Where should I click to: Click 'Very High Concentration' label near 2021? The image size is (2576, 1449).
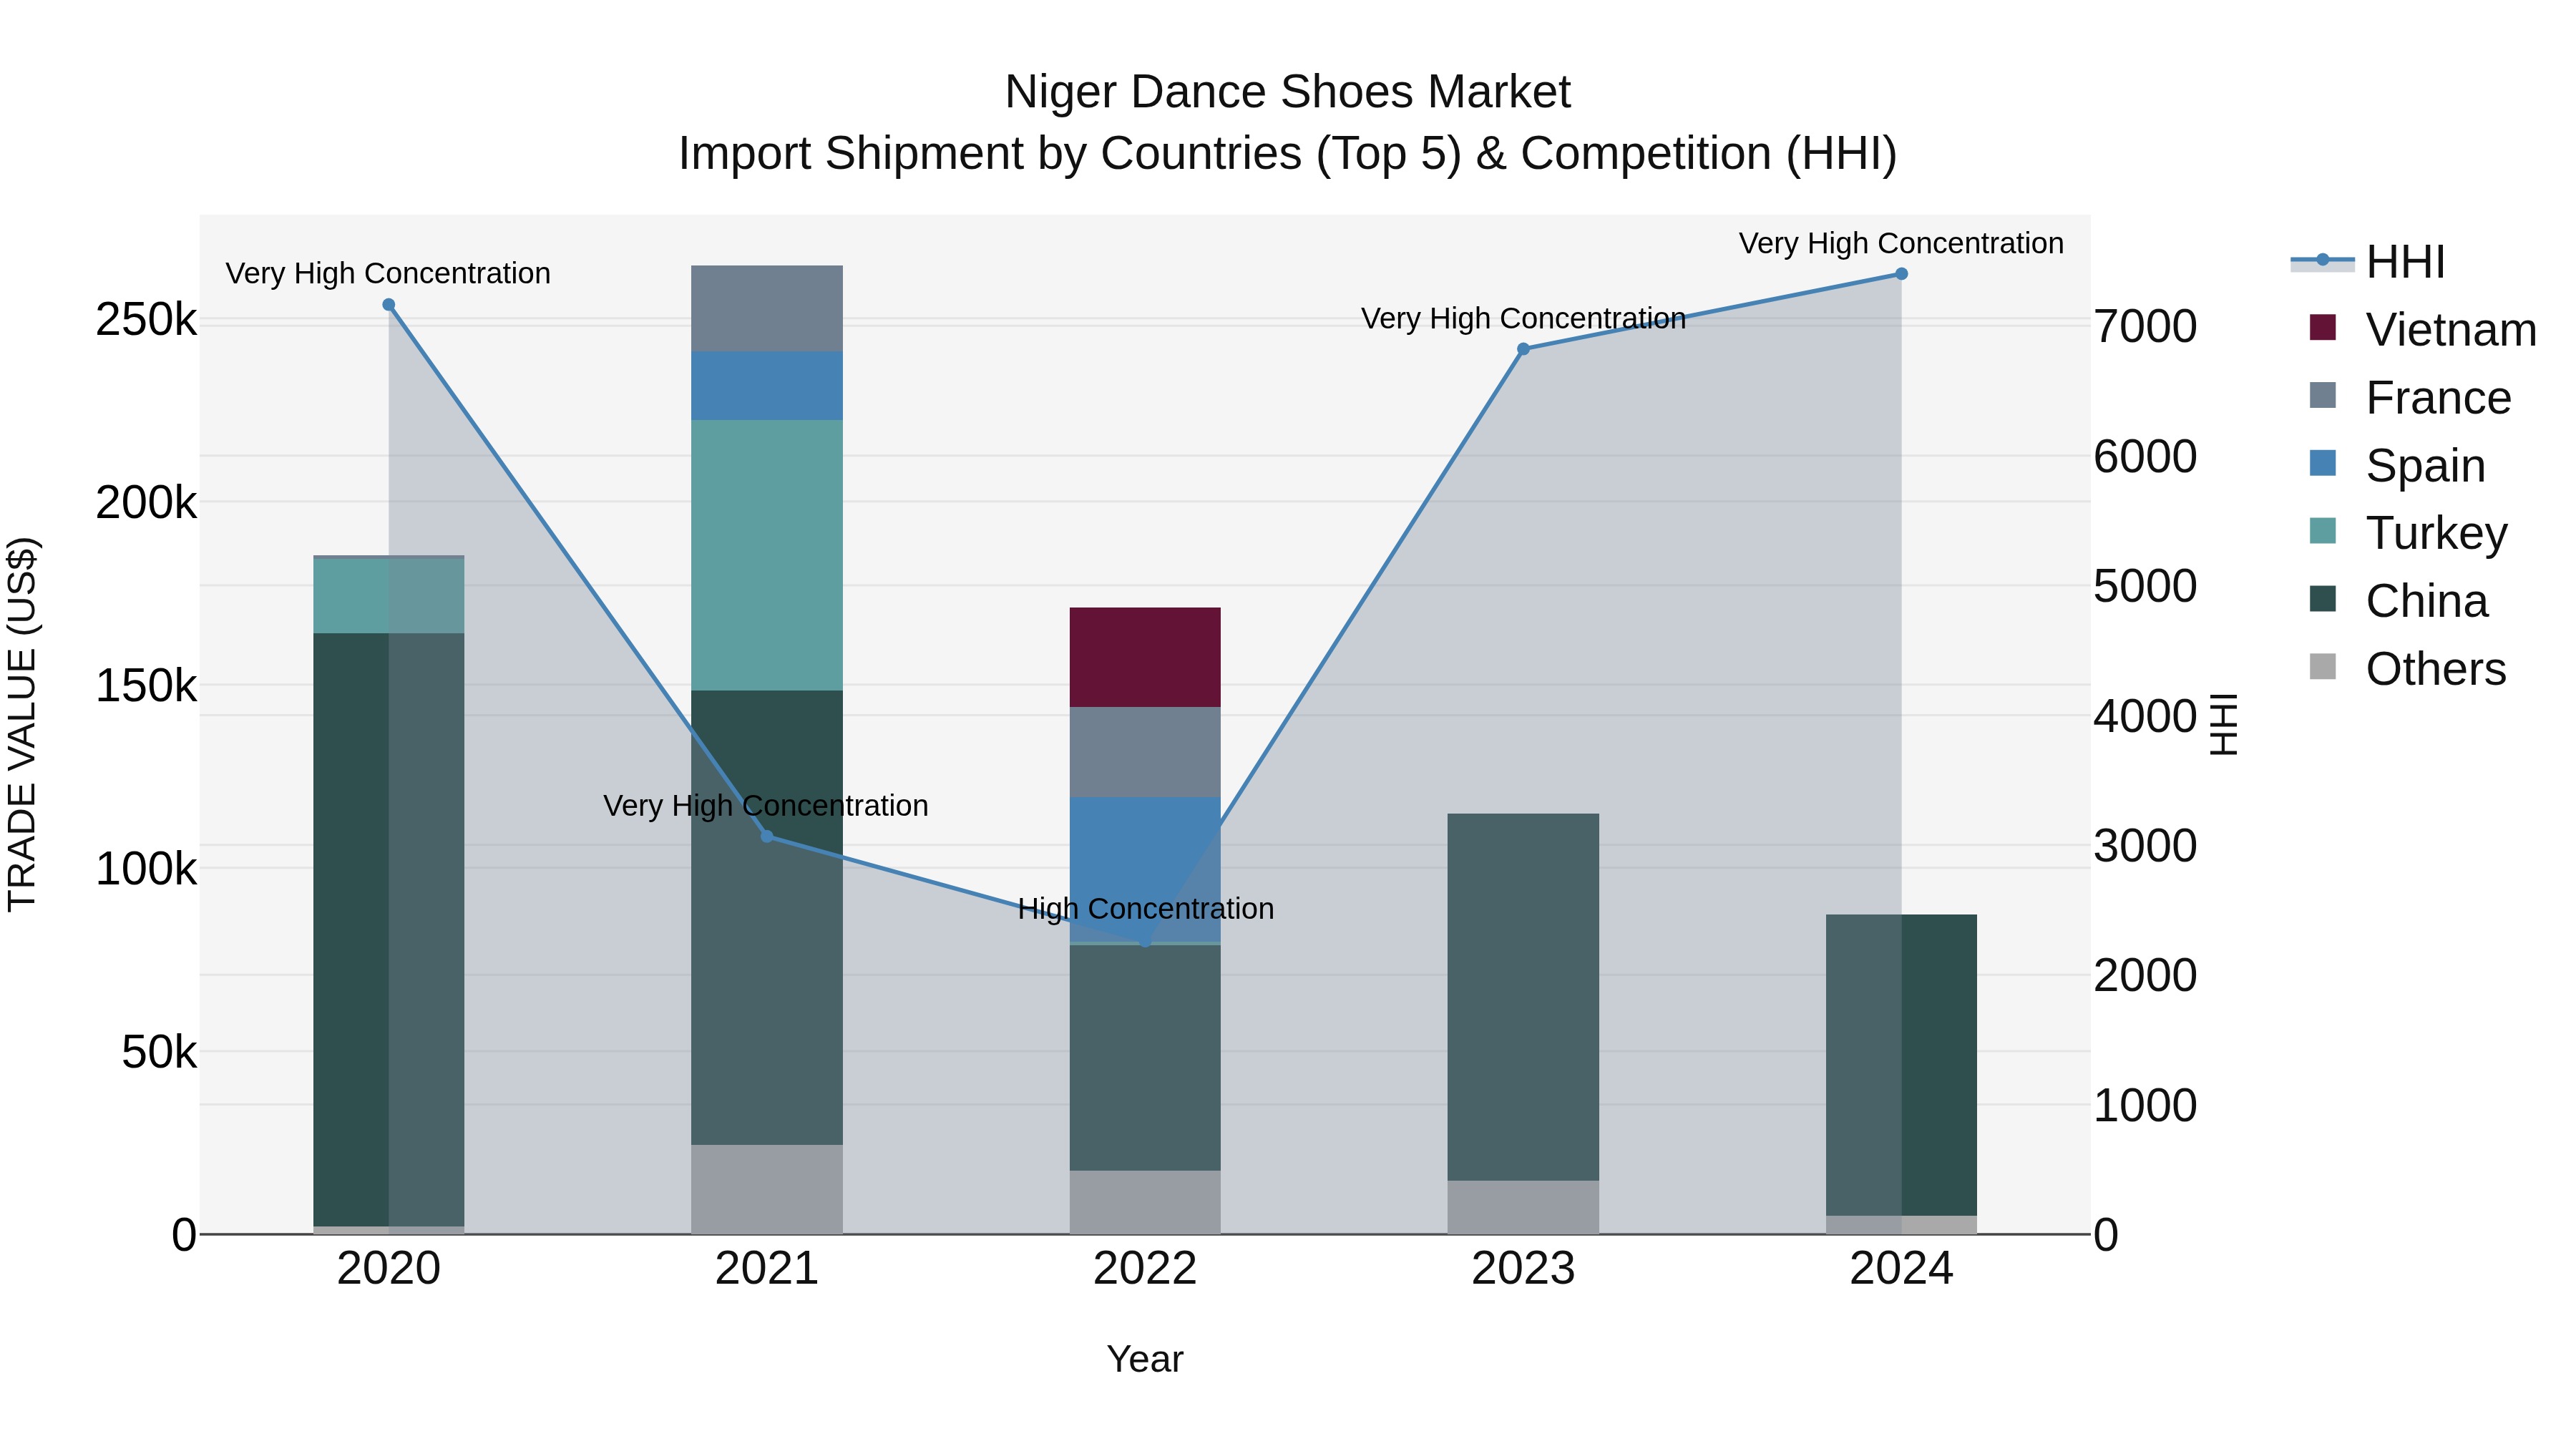(x=766, y=805)
